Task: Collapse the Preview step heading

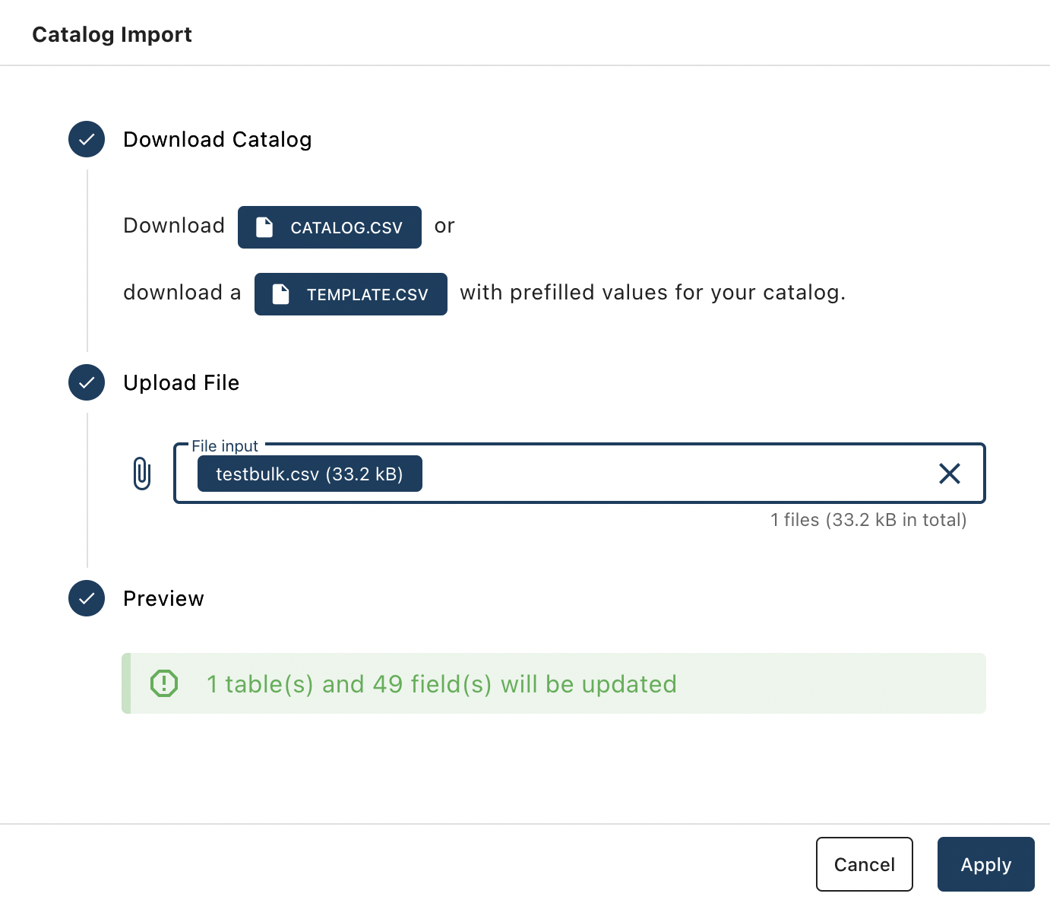Action: pos(163,598)
